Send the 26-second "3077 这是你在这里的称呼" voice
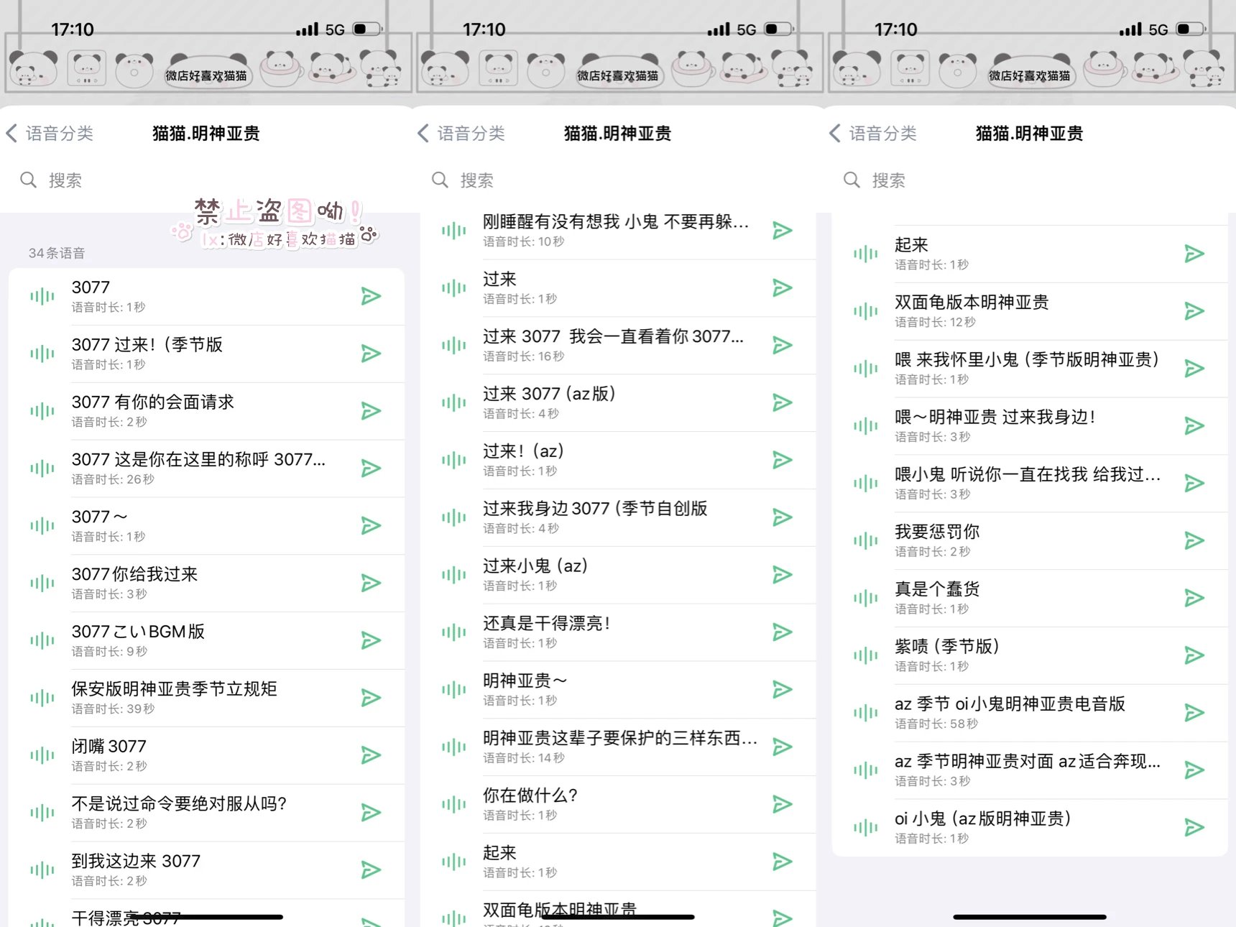The height and width of the screenshot is (927, 1236). coord(371,469)
